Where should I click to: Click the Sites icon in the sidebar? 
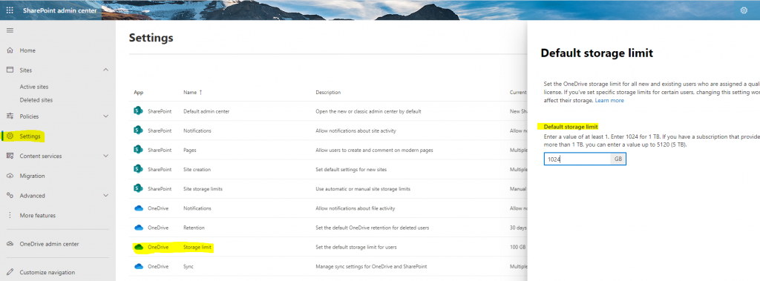[10, 70]
